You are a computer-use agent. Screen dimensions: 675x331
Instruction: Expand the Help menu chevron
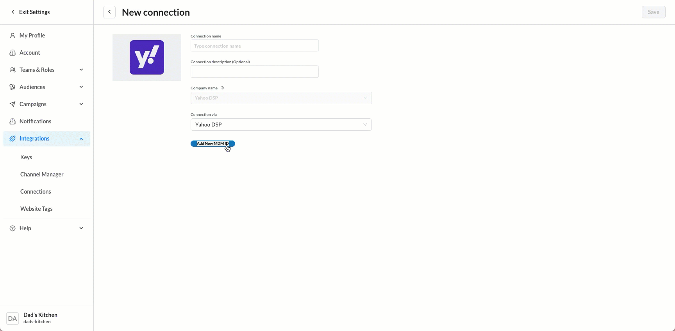coord(81,228)
